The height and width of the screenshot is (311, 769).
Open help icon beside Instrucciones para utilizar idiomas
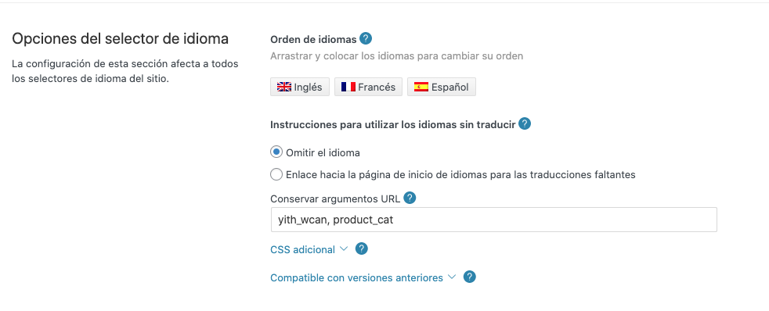(524, 123)
